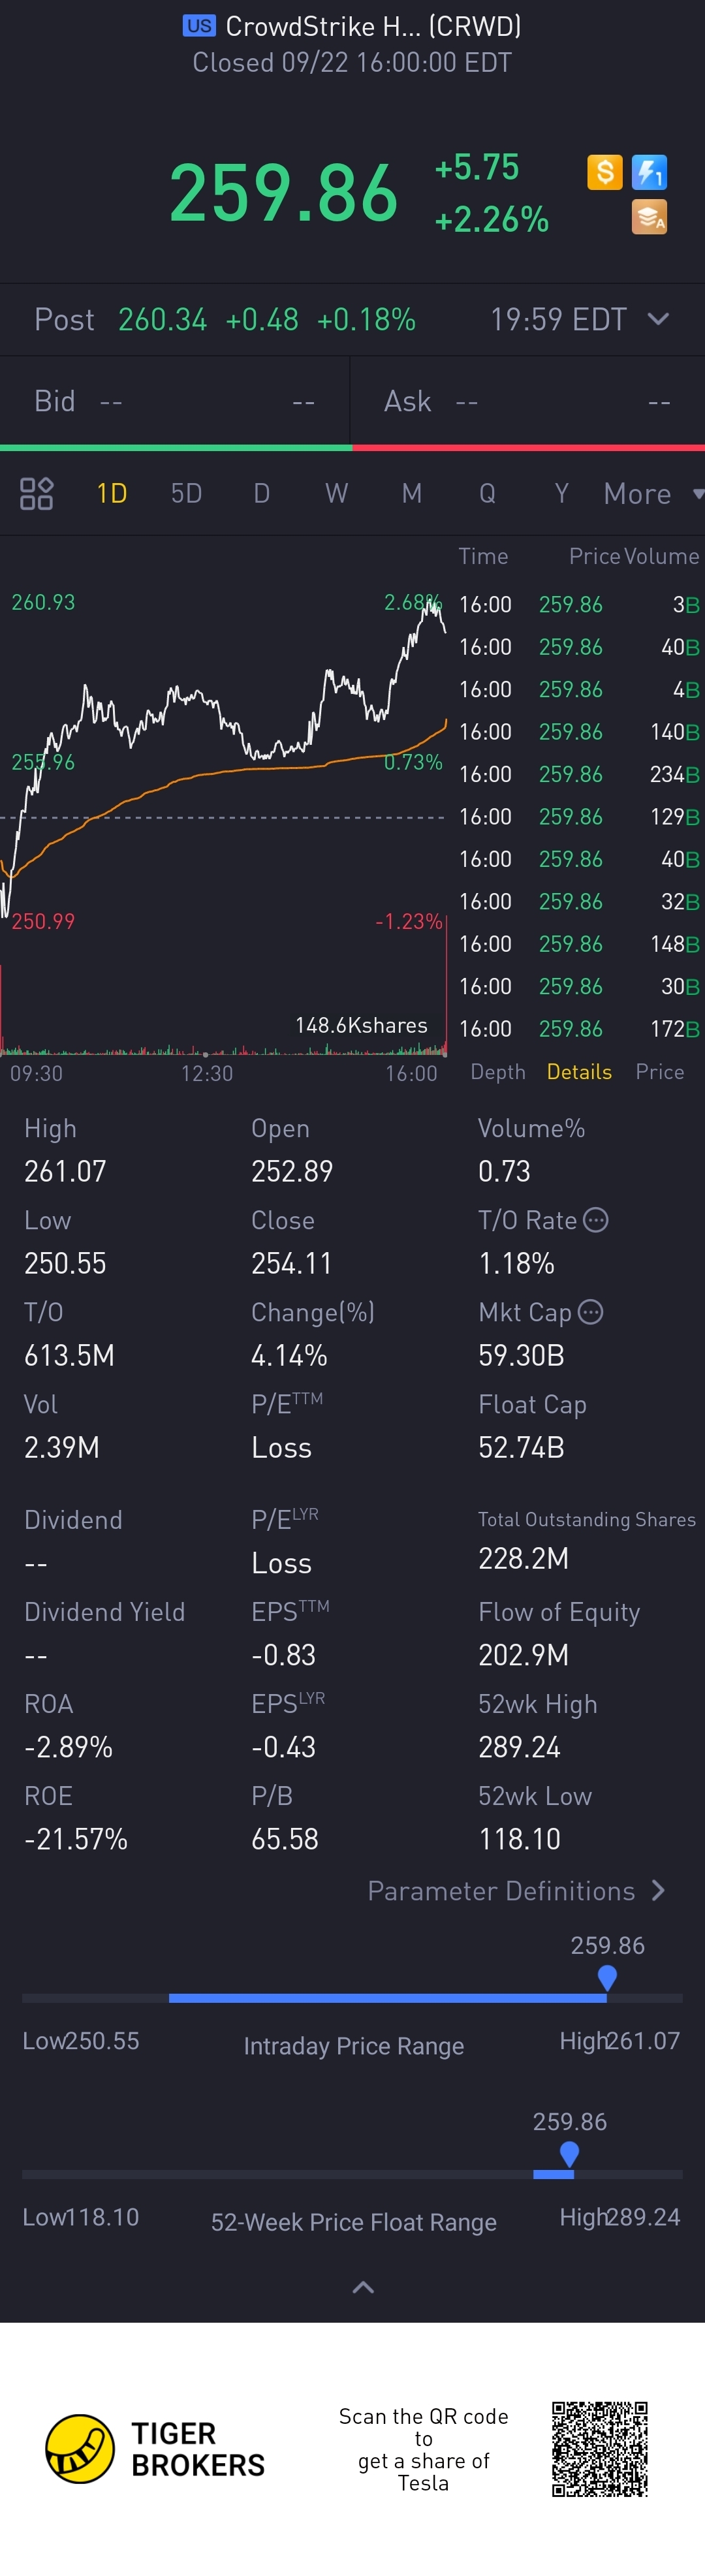Open Parameter Definitions link
Viewport: 705px width, 2576px height.
tap(515, 1891)
